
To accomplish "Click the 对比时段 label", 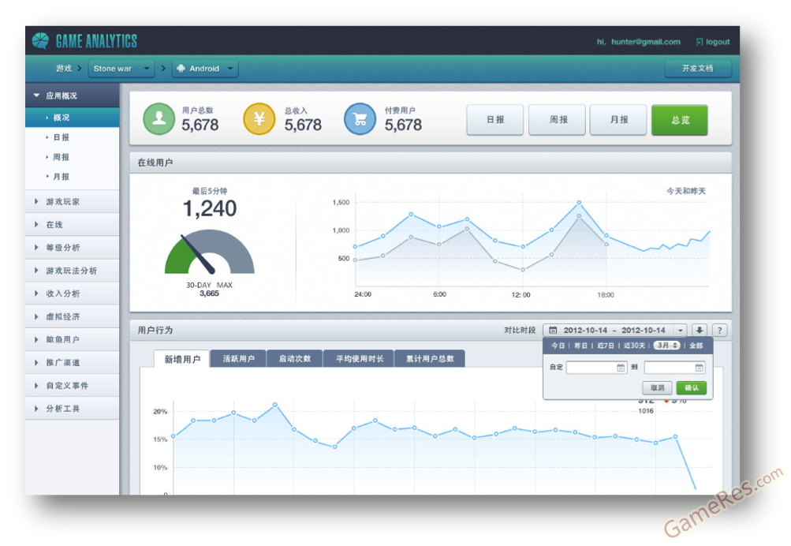I will tap(520, 330).
